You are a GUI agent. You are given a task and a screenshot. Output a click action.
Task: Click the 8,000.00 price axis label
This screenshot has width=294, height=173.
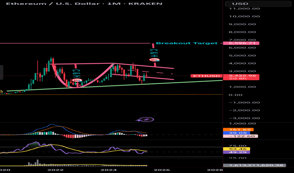[243, 32]
